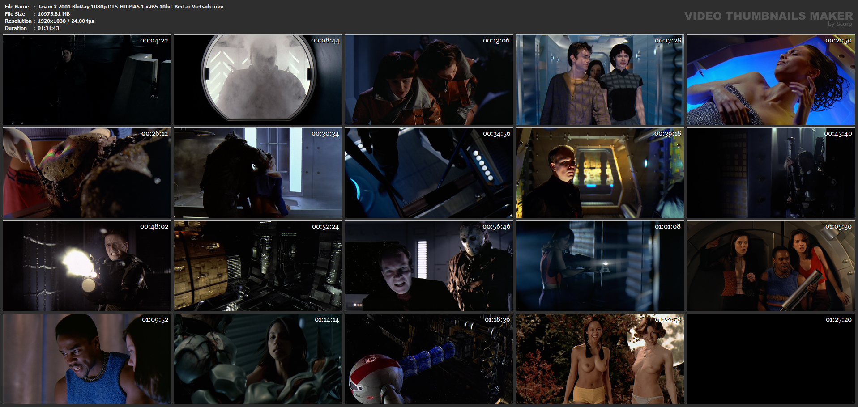Screen dimensions: 858x407
Task: Click the 'File Name' label in header
Action: (x=17, y=7)
